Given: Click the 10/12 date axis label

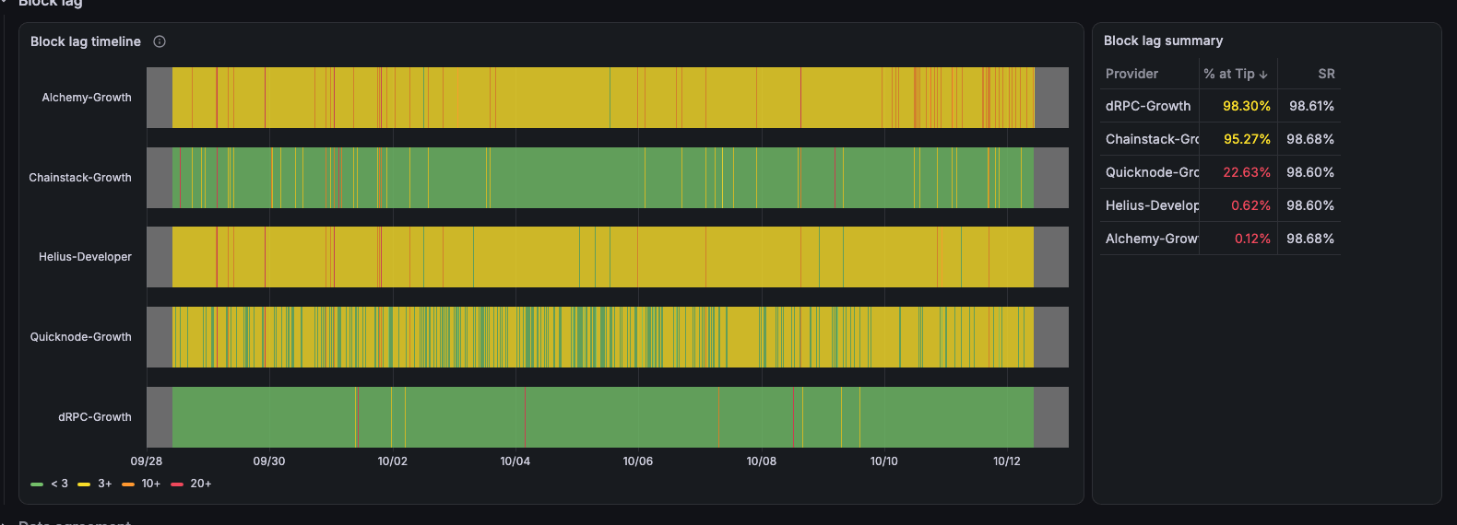Looking at the screenshot, I should (x=1007, y=461).
